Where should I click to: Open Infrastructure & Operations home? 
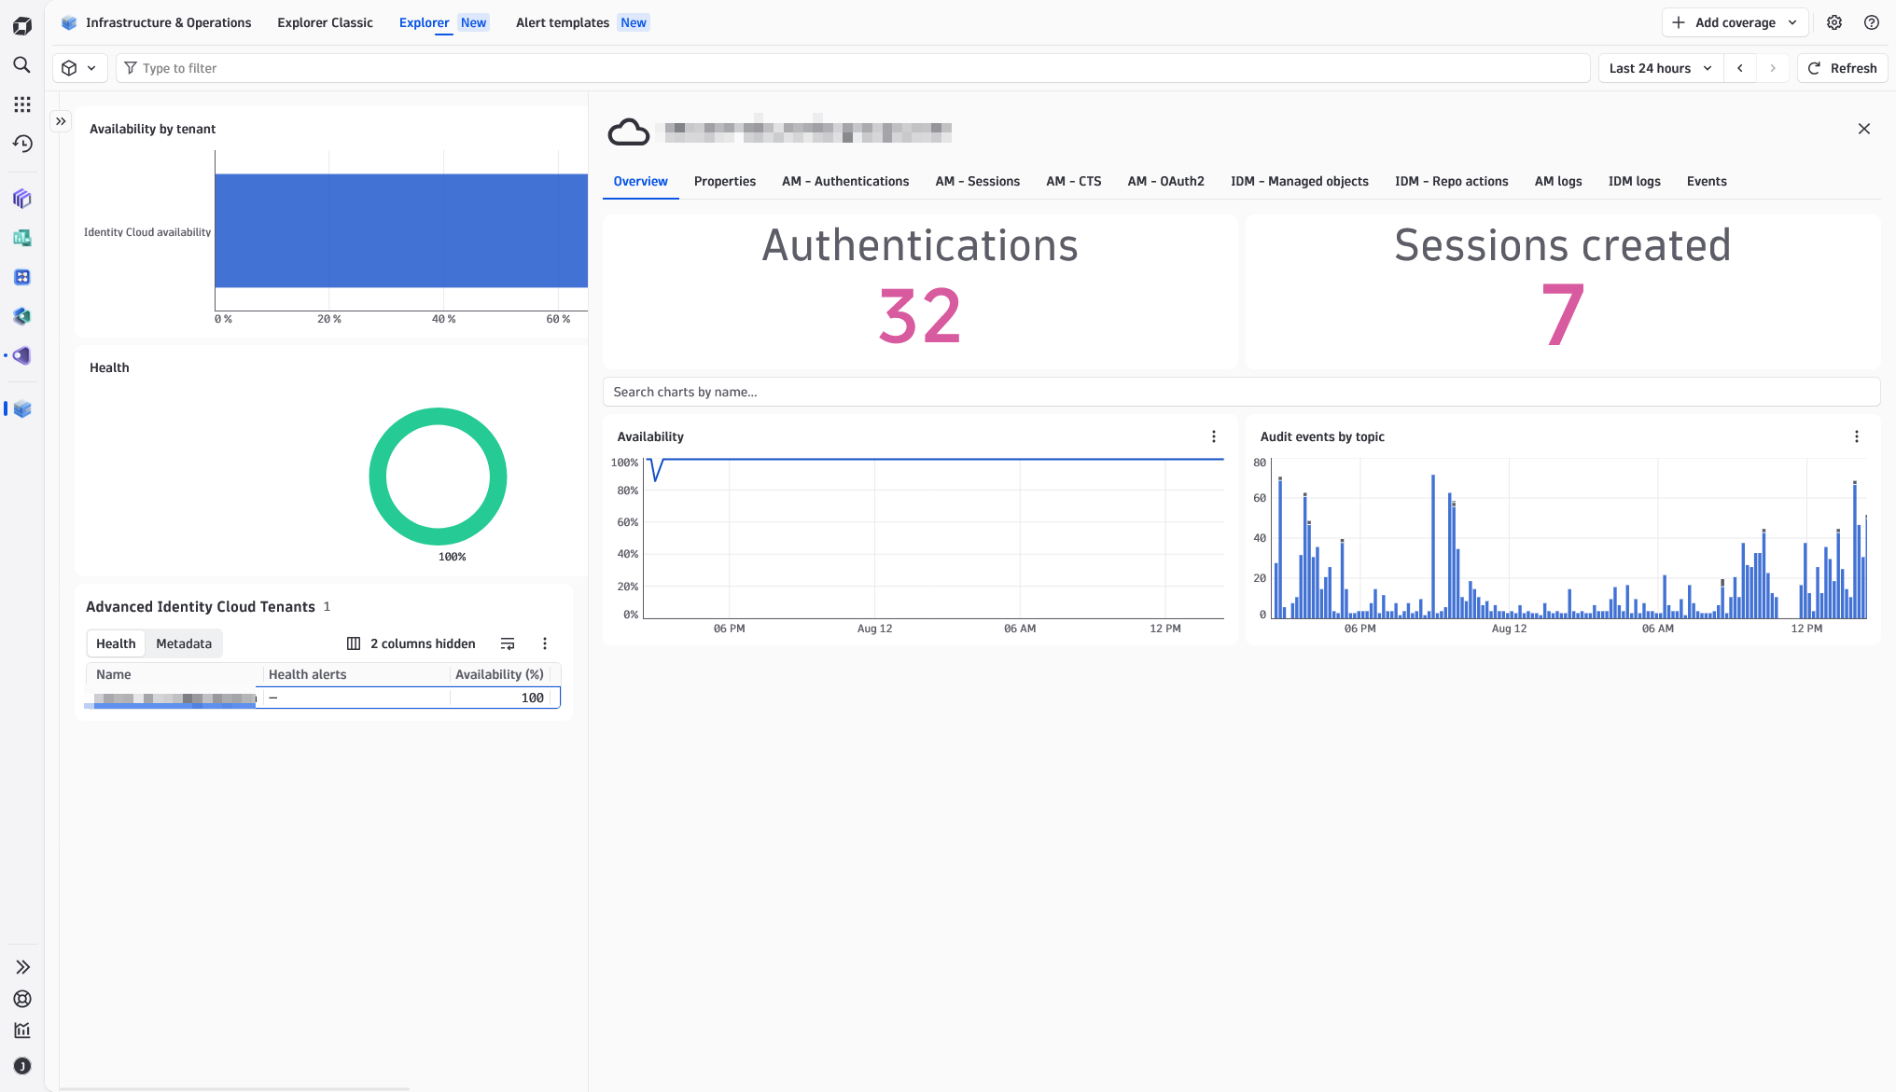click(157, 22)
